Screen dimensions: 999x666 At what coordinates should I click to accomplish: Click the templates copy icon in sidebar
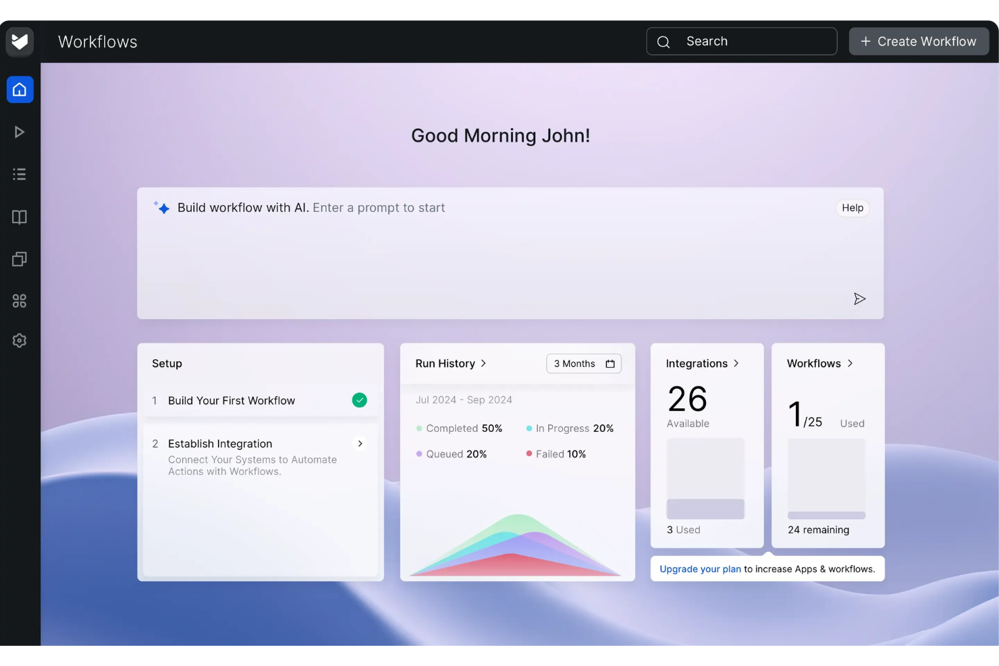pyautogui.click(x=20, y=258)
